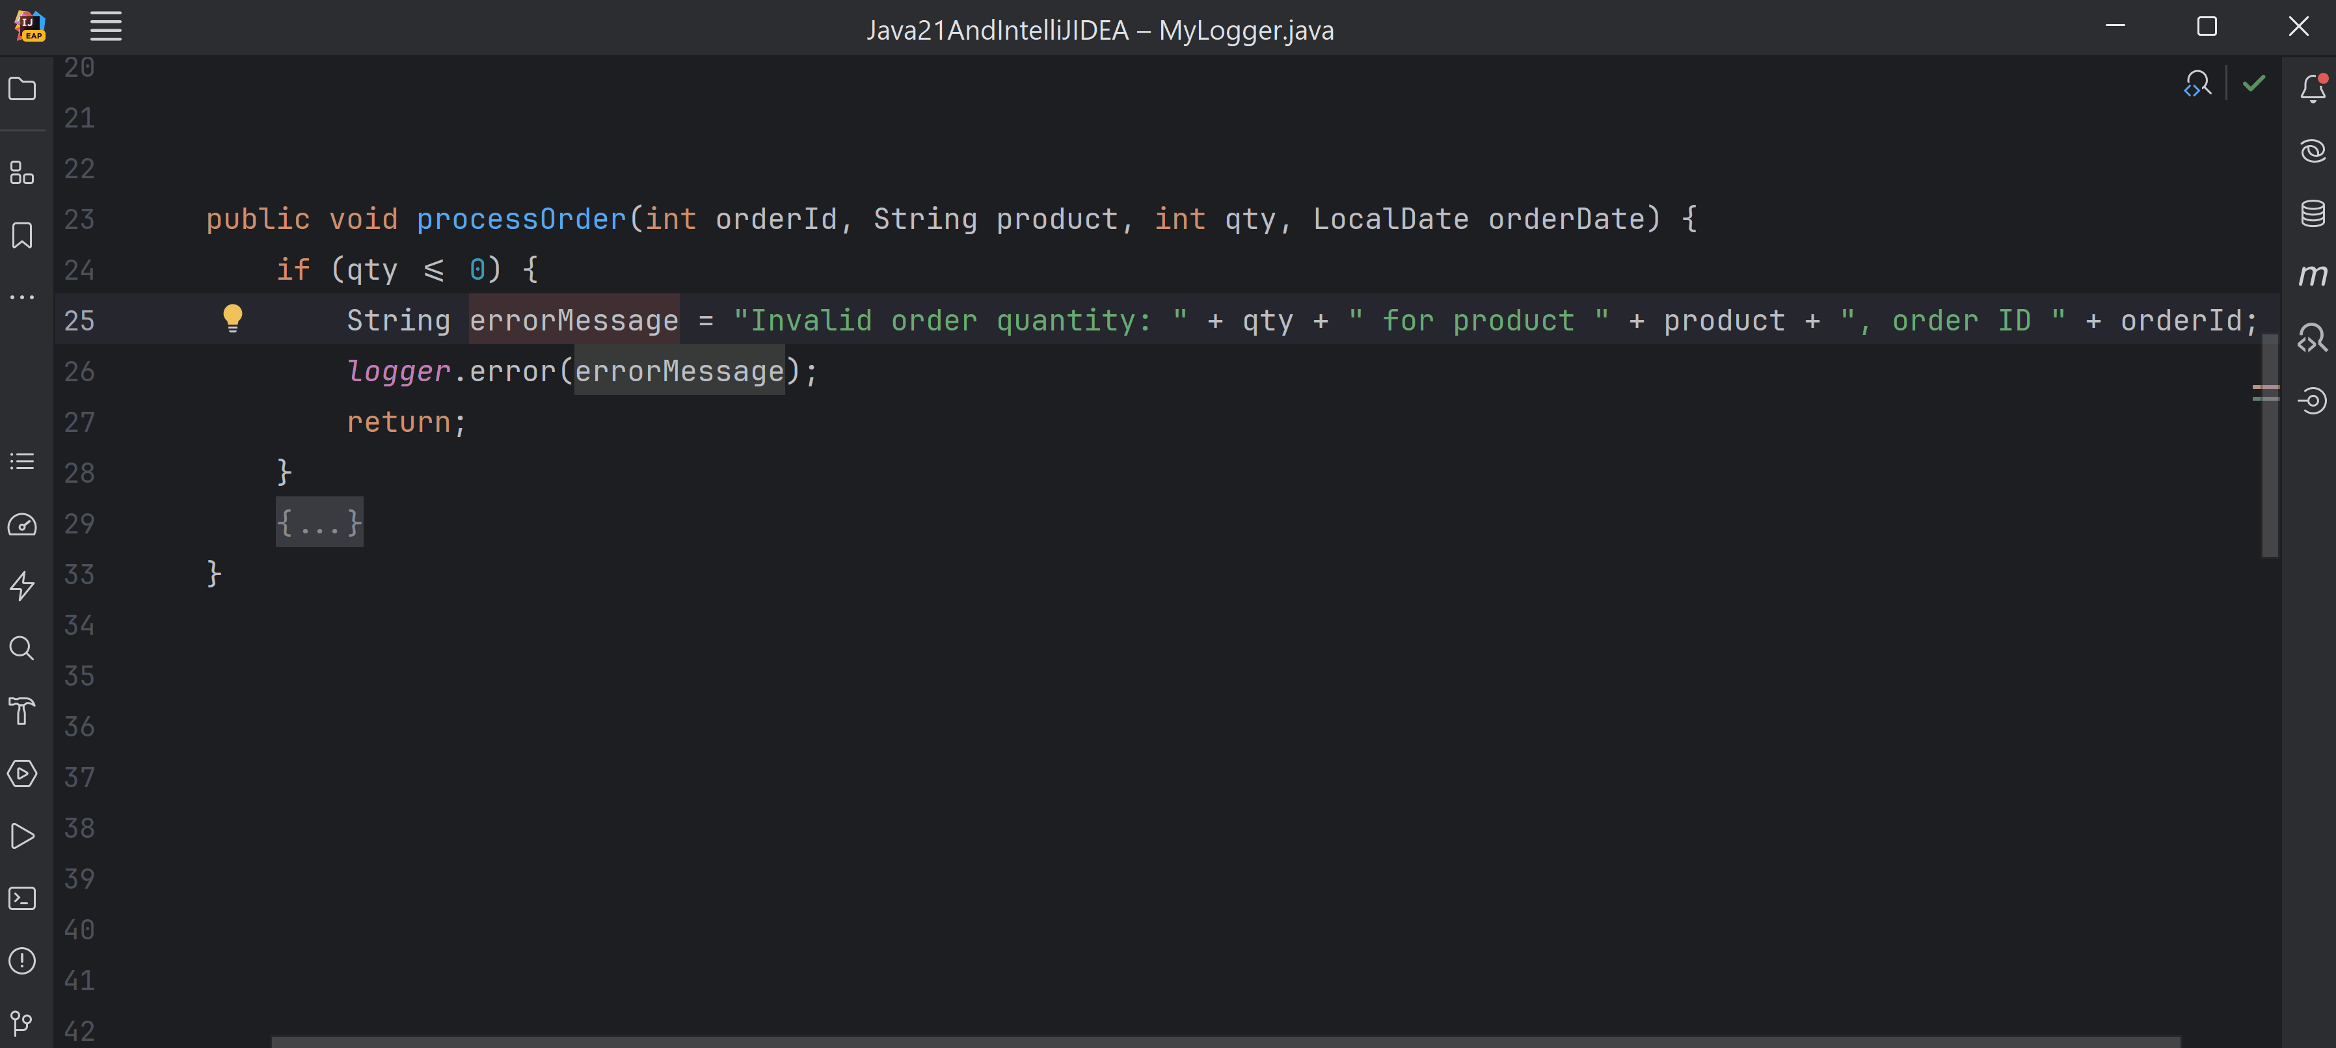Open the Run tool window
The image size is (2336, 1048).
(x=21, y=836)
